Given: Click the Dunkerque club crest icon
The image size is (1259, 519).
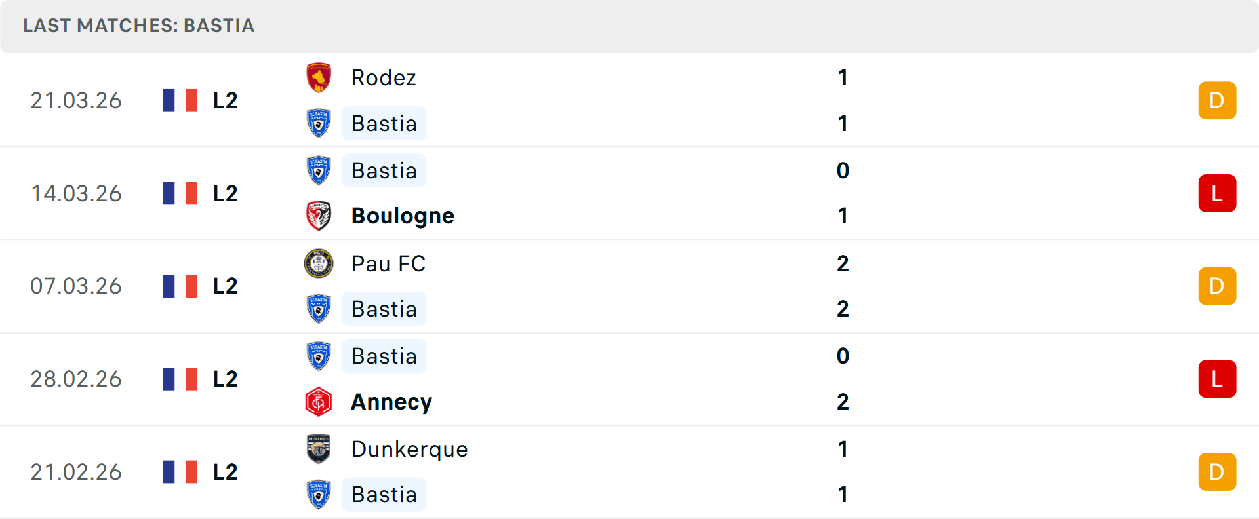Looking at the screenshot, I should (319, 449).
